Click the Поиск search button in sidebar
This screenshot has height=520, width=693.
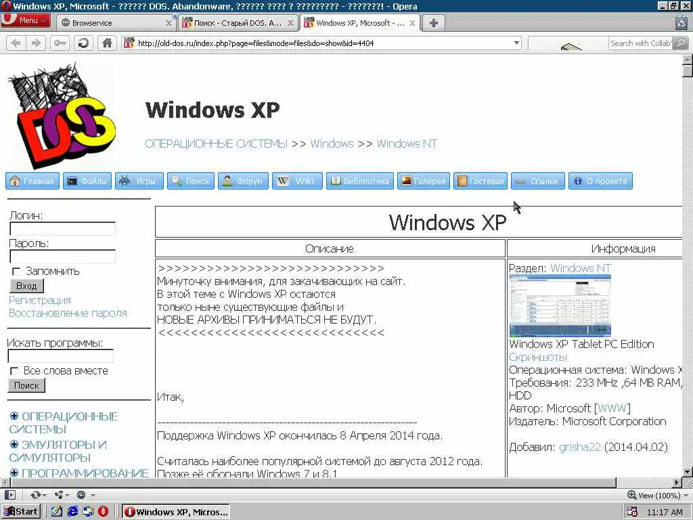pyautogui.click(x=26, y=385)
